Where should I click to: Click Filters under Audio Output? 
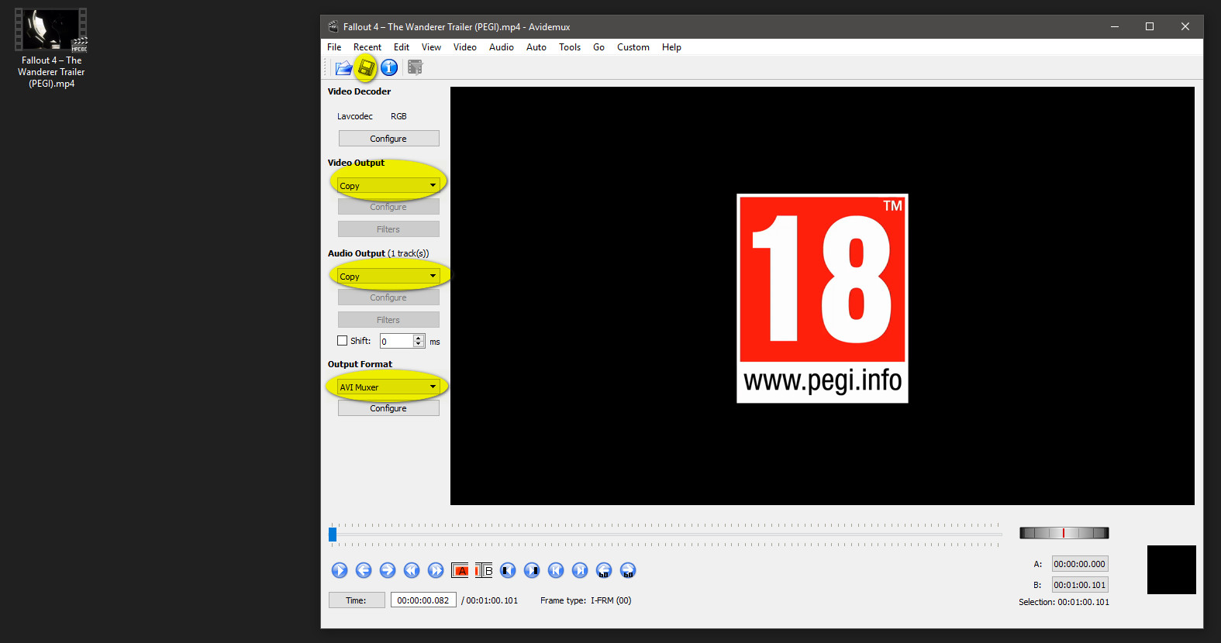coord(388,320)
